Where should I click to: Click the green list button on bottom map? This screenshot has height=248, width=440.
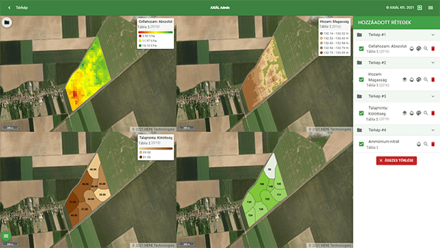pyautogui.click(x=6, y=236)
